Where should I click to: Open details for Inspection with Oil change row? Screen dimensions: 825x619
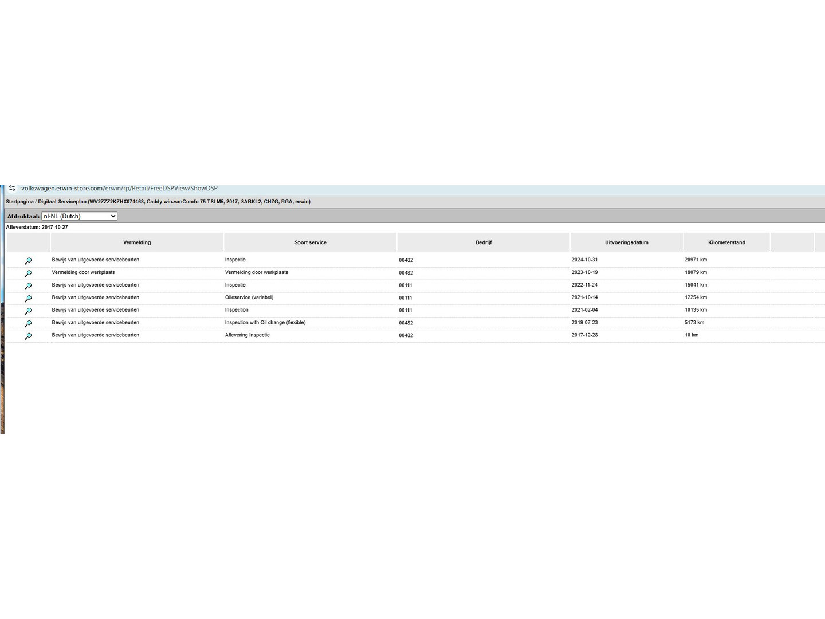28,324
